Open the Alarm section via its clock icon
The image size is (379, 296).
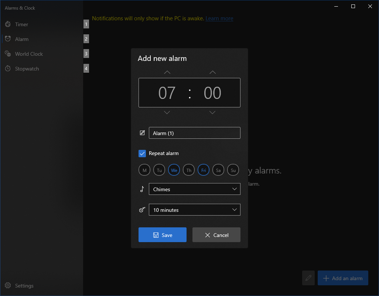pos(8,39)
